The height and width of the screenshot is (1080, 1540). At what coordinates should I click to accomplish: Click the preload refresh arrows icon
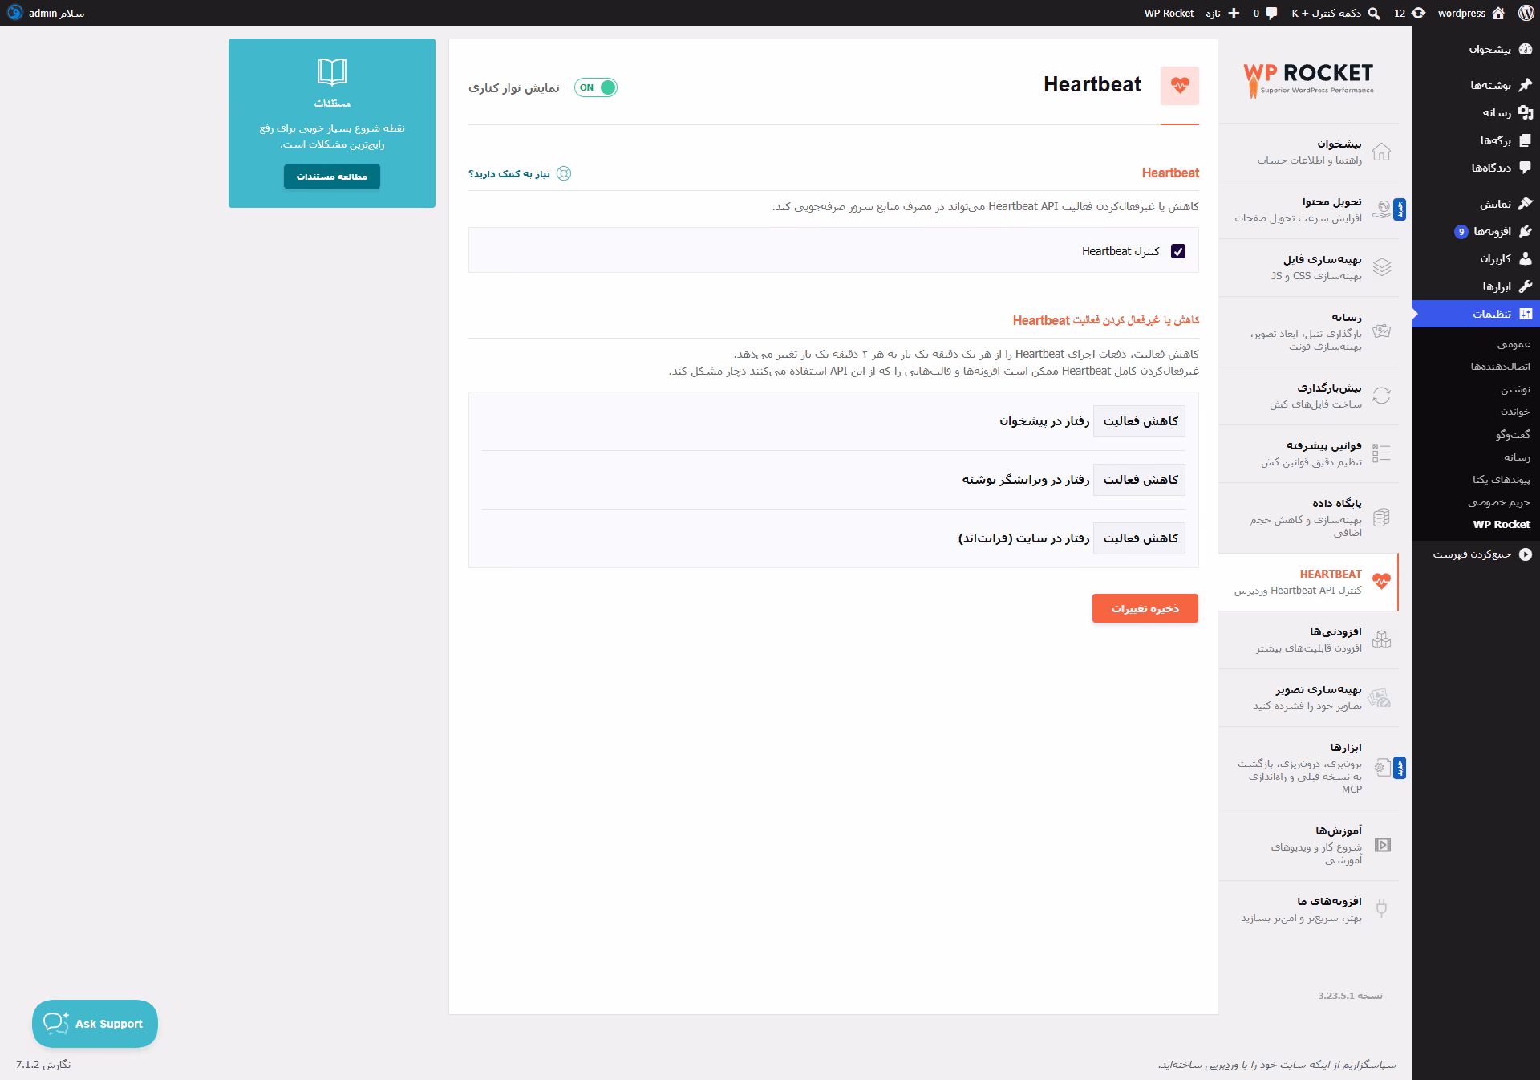coord(1381,396)
